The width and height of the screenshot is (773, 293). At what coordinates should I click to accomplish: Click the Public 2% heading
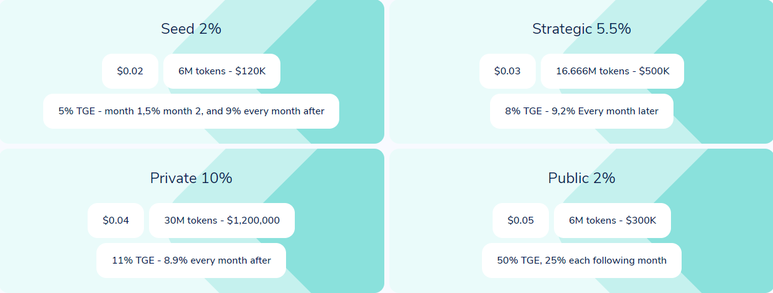coord(581,178)
